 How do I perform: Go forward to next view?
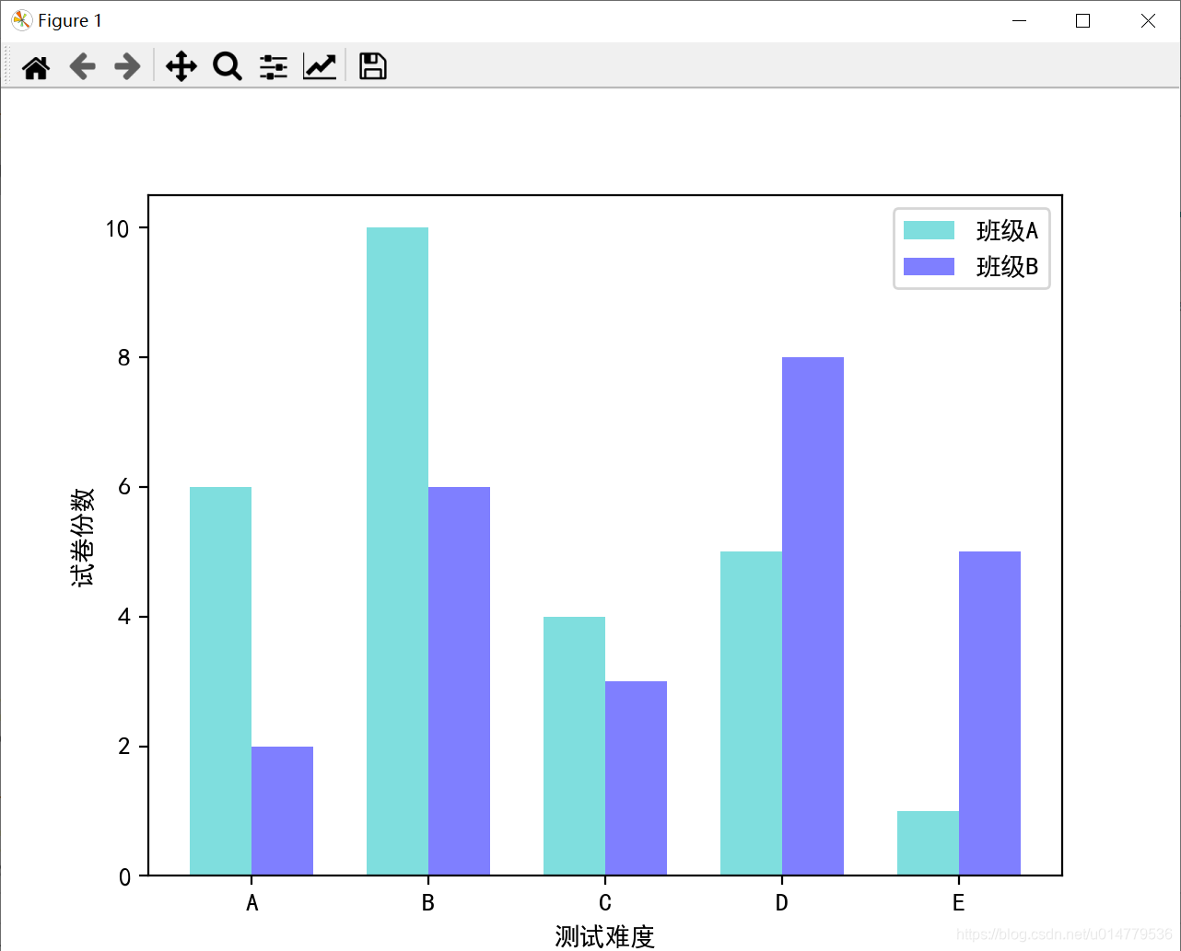pos(127,65)
